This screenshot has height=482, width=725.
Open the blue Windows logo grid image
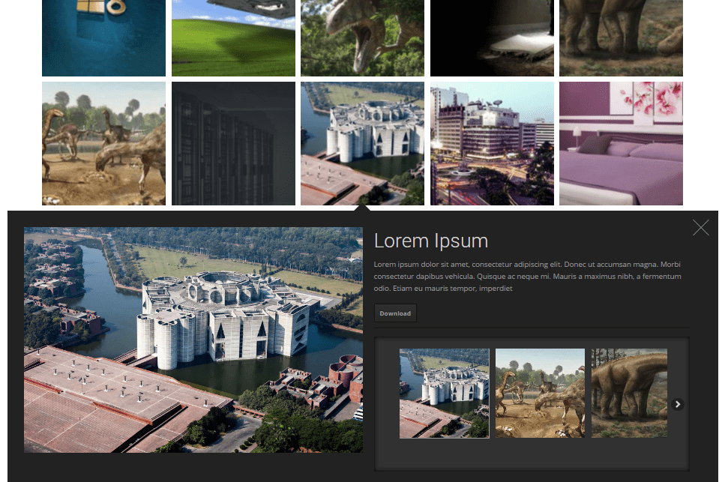[103, 38]
